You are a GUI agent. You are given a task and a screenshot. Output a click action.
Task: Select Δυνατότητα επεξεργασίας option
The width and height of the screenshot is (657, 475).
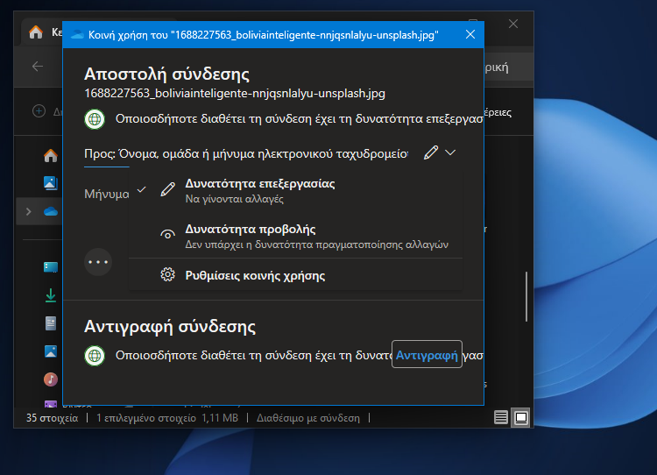(x=296, y=190)
